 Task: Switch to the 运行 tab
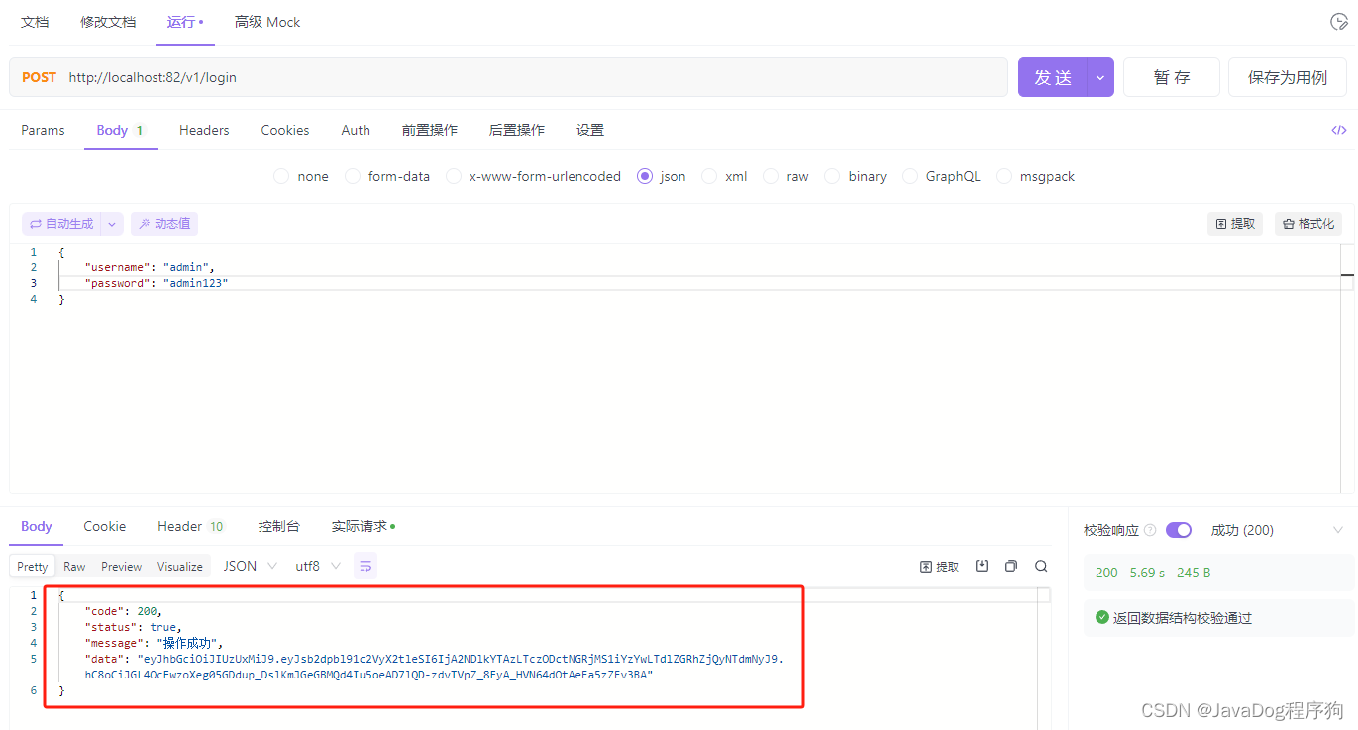click(x=184, y=22)
